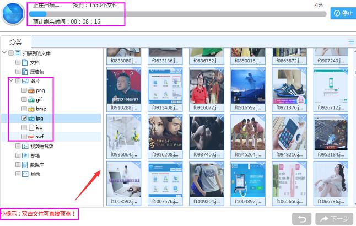Open the view mode list icon
The image size is (356, 226).
click(x=351, y=42)
